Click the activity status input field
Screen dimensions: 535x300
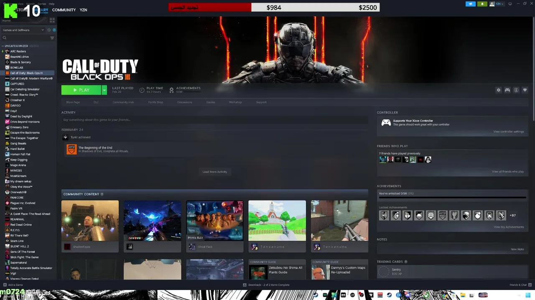pos(214,120)
